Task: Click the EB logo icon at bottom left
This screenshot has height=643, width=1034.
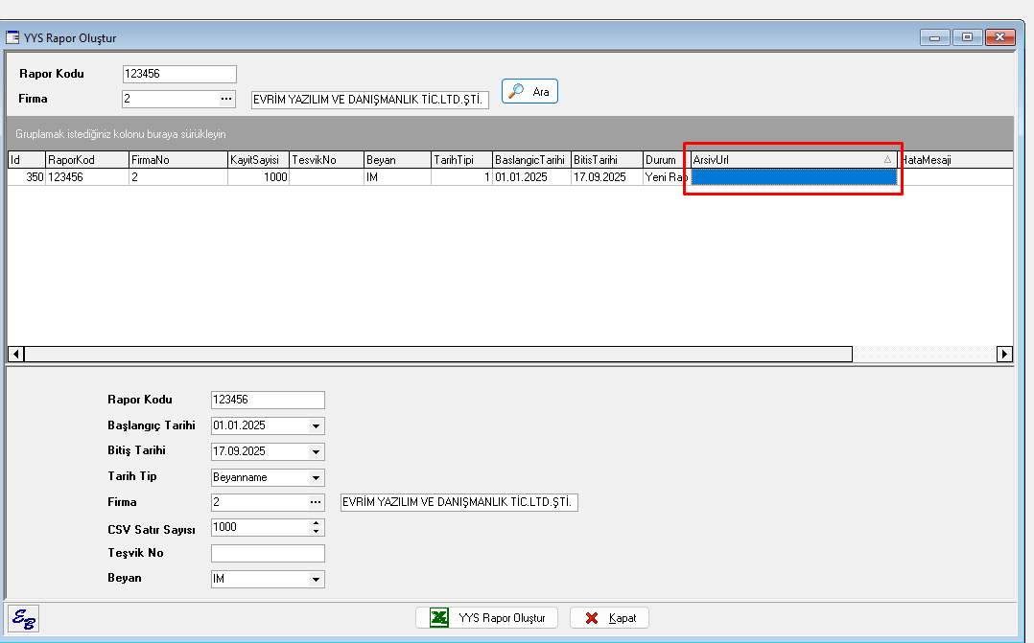Action: click(x=23, y=619)
